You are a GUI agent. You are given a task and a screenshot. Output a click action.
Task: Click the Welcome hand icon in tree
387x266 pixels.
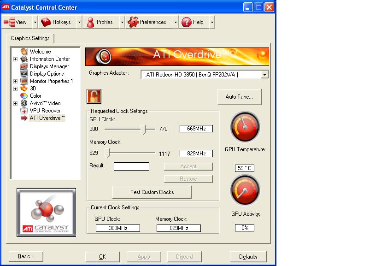24,52
